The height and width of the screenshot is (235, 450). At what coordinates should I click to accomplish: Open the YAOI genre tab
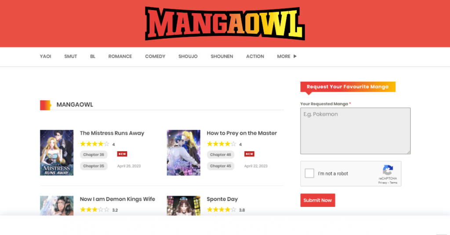(45, 57)
